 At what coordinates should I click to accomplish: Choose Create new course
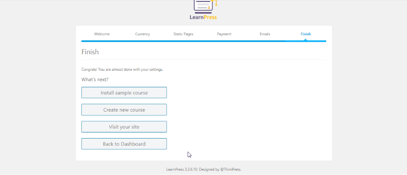[x=124, y=110]
